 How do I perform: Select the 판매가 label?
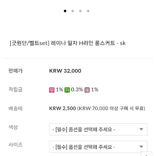[16, 71]
